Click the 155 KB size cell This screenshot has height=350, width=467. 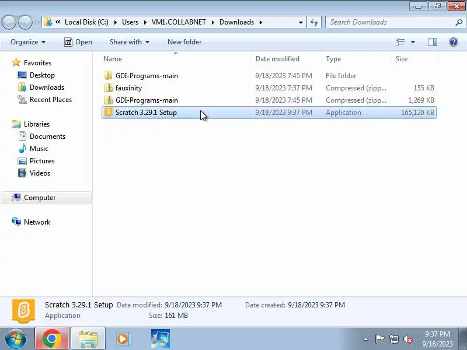(424, 88)
